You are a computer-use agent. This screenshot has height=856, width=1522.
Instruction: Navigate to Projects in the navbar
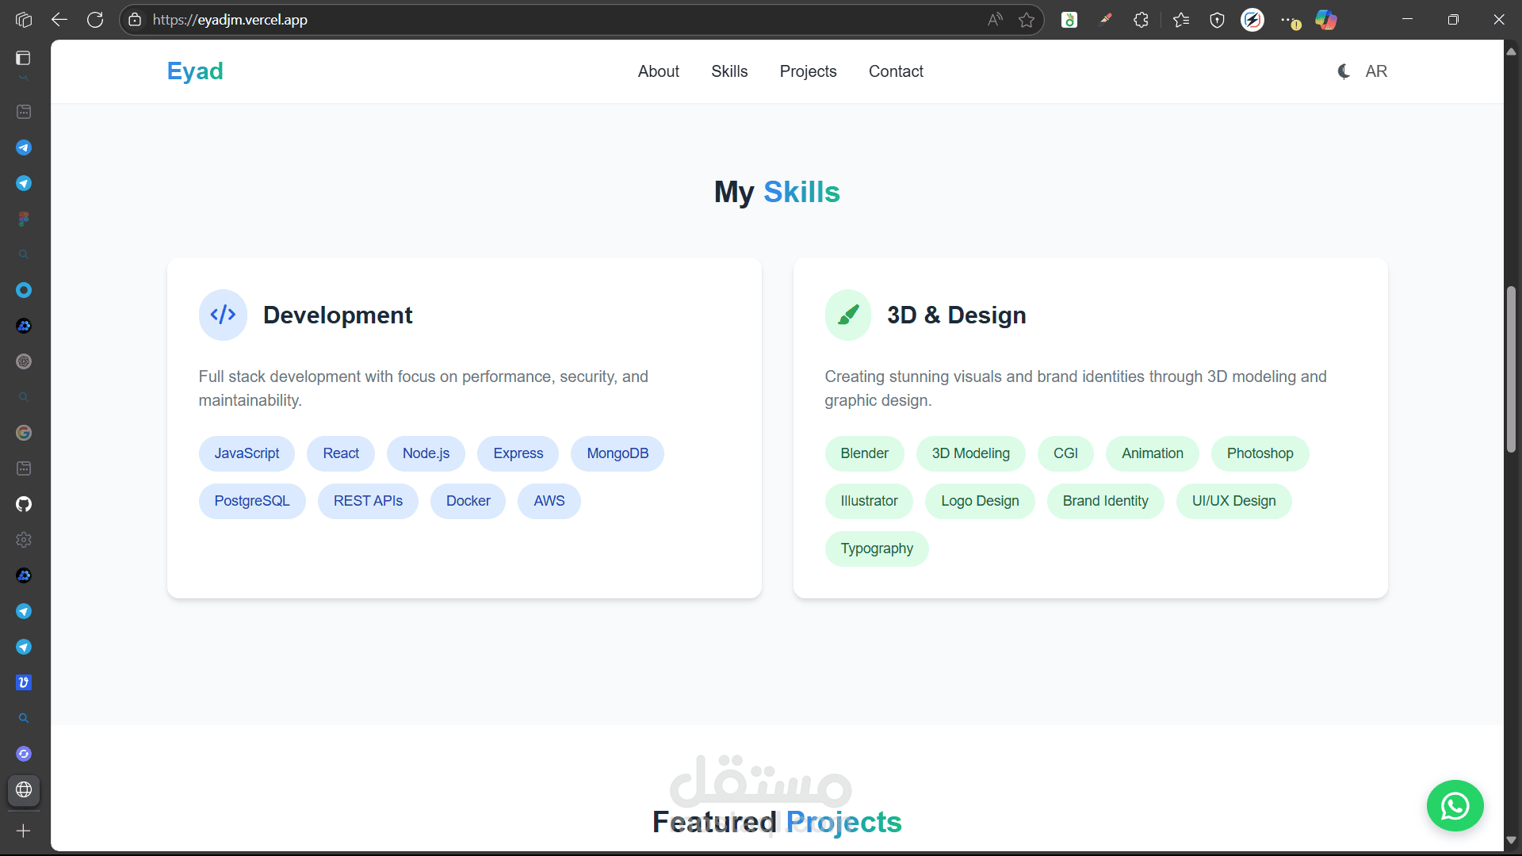[x=808, y=71]
